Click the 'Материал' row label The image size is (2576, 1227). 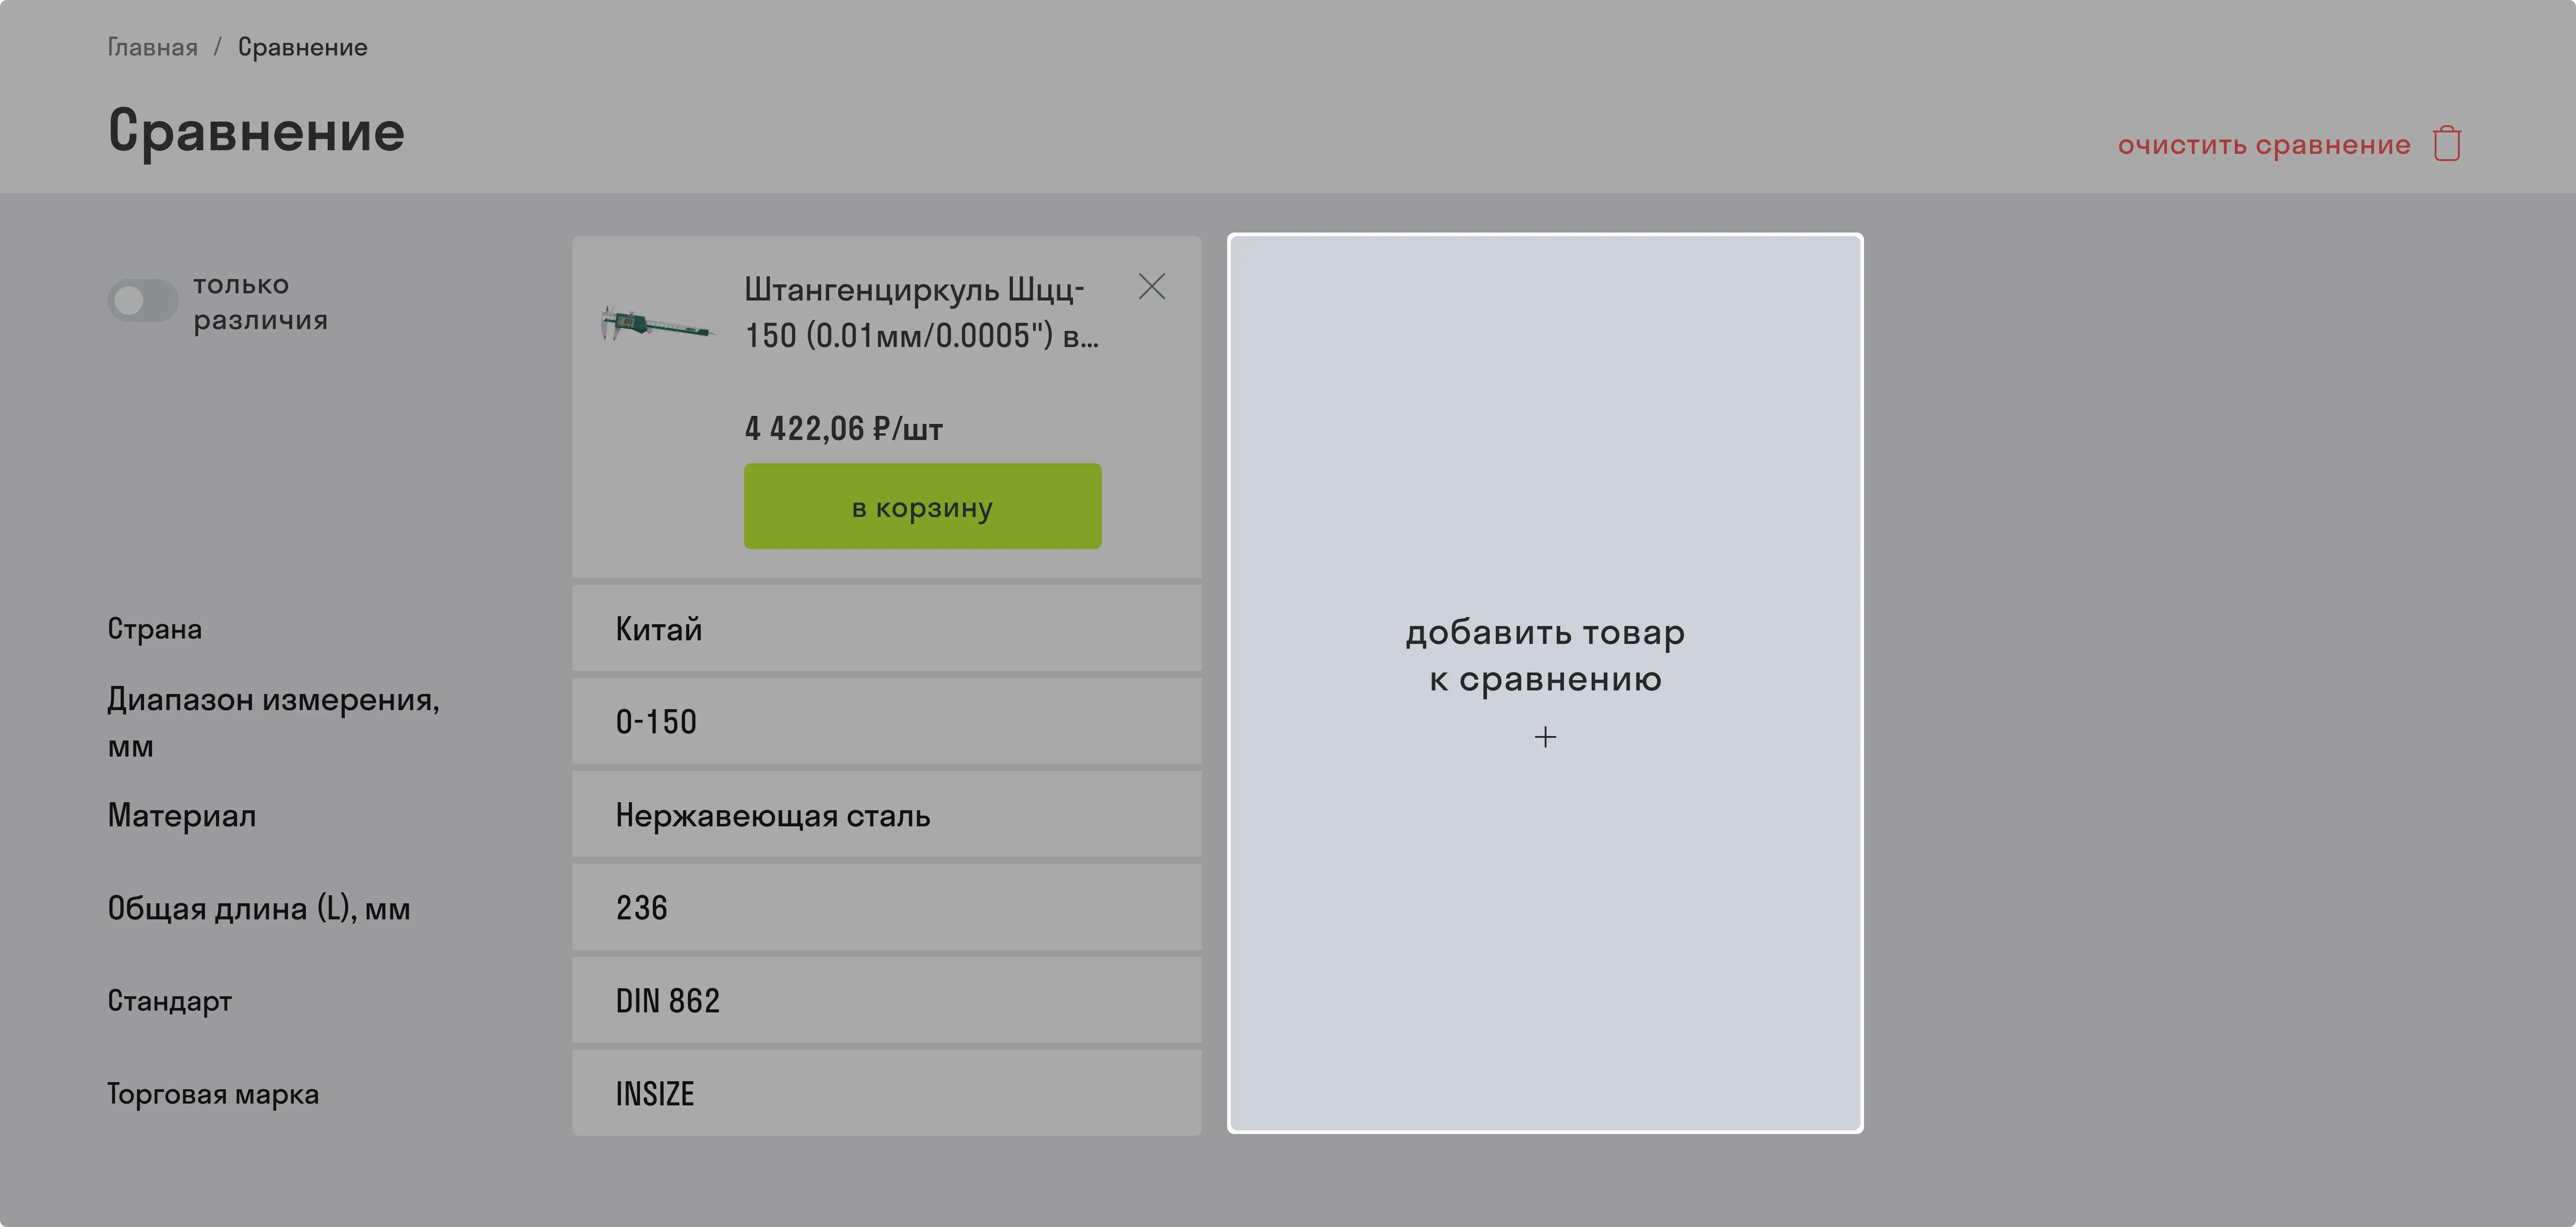coord(182,815)
